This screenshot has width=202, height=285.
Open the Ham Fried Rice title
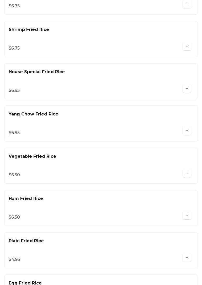(x=26, y=199)
